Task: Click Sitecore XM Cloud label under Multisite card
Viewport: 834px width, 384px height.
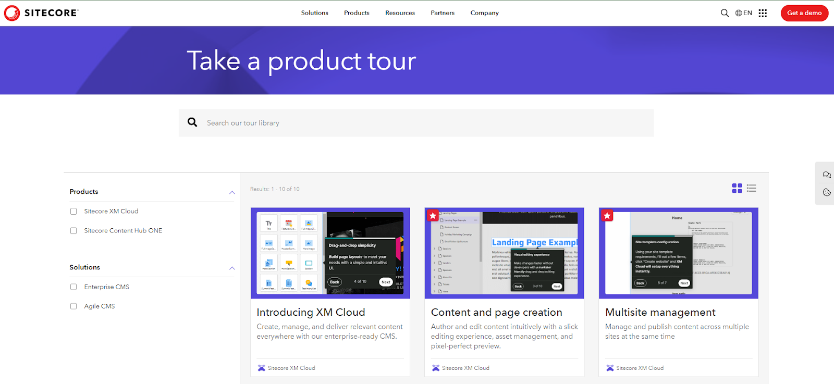Action: [x=640, y=368]
